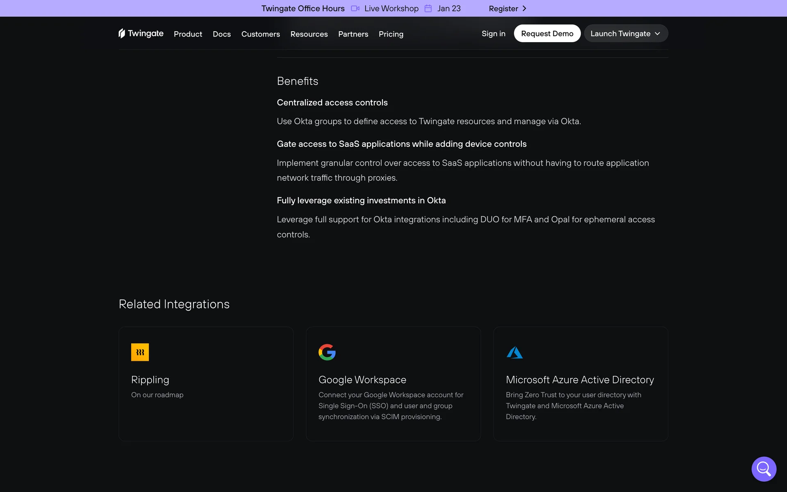Open the Pricing page
The image size is (787, 492).
(391, 34)
